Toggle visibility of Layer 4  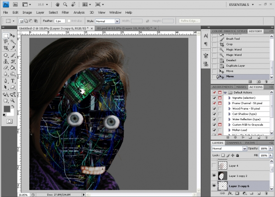[214, 165]
